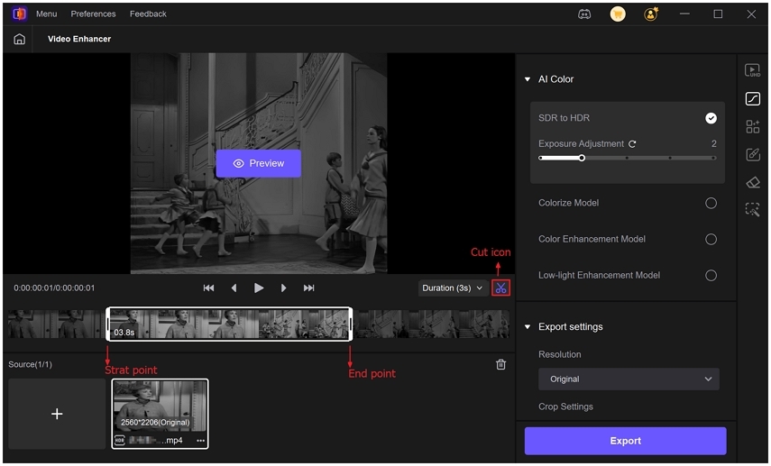Select the 2560*2206 source video thumbnail

click(161, 414)
